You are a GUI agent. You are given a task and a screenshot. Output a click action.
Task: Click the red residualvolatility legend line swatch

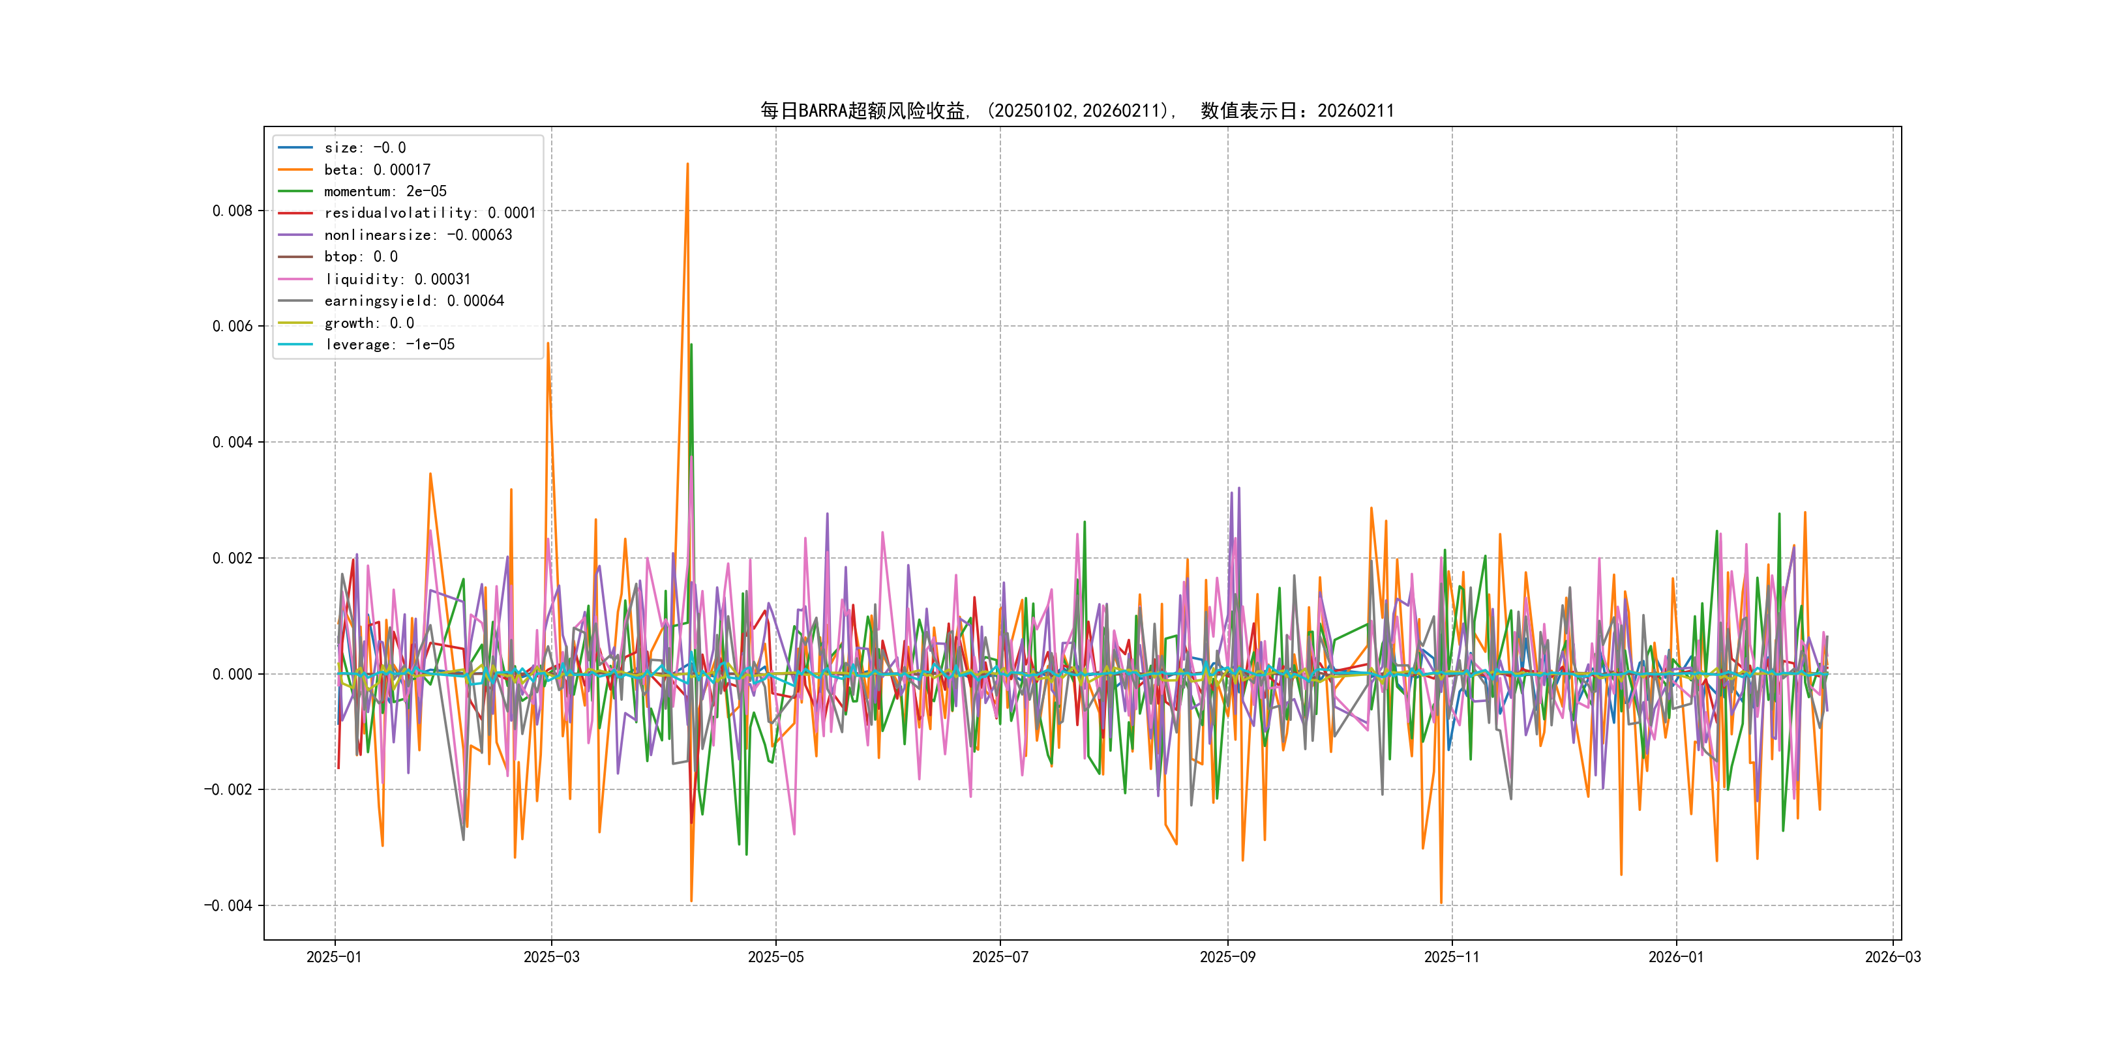[295, 213]
